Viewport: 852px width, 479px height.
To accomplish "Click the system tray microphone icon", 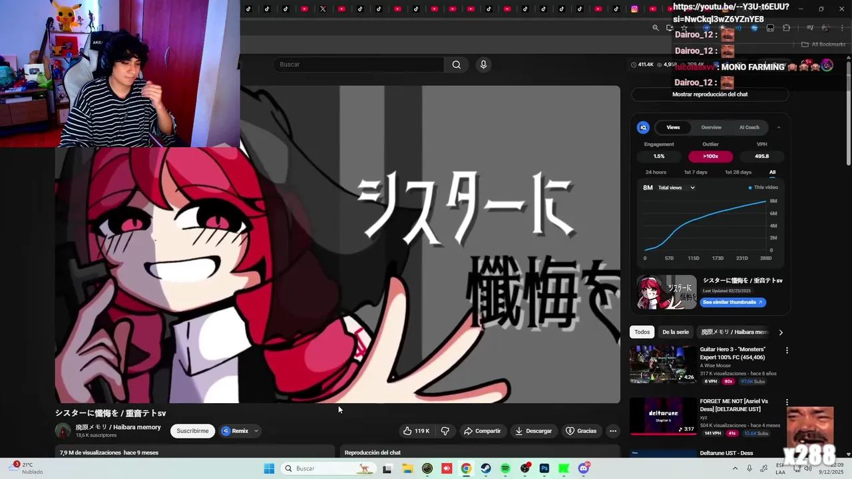I will coord(749,468).
